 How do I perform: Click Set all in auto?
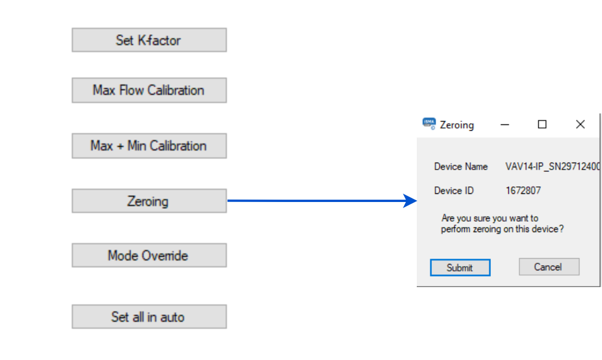click(149, 317)
